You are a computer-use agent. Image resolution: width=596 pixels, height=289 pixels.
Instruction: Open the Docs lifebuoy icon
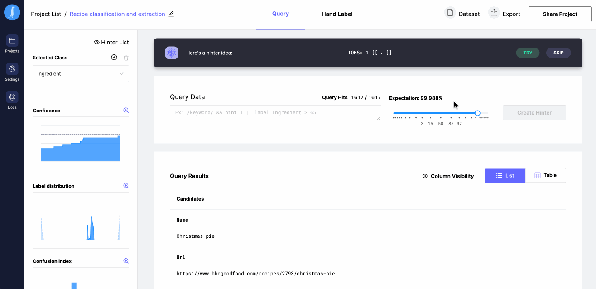[12, 97]
